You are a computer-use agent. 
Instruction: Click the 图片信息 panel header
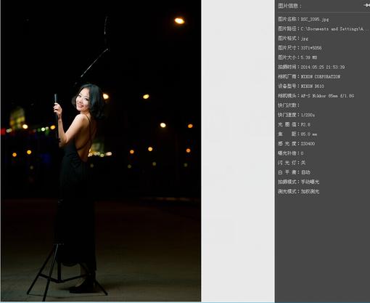coord(289,6)
